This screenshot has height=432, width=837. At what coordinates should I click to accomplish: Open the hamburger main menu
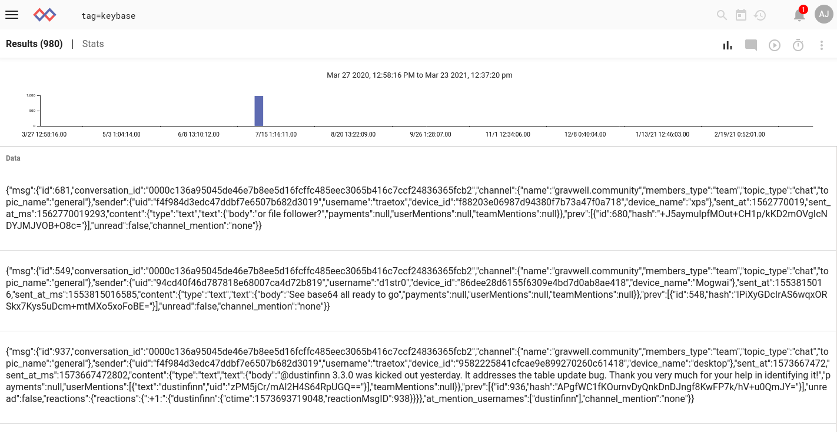12,15
